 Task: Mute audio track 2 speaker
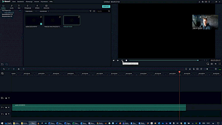click(x=9, y=114)
